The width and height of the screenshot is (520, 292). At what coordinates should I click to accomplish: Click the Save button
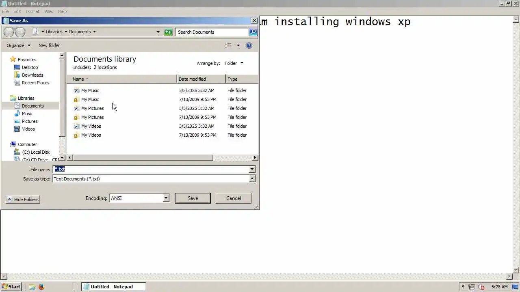tap(193, 198)
